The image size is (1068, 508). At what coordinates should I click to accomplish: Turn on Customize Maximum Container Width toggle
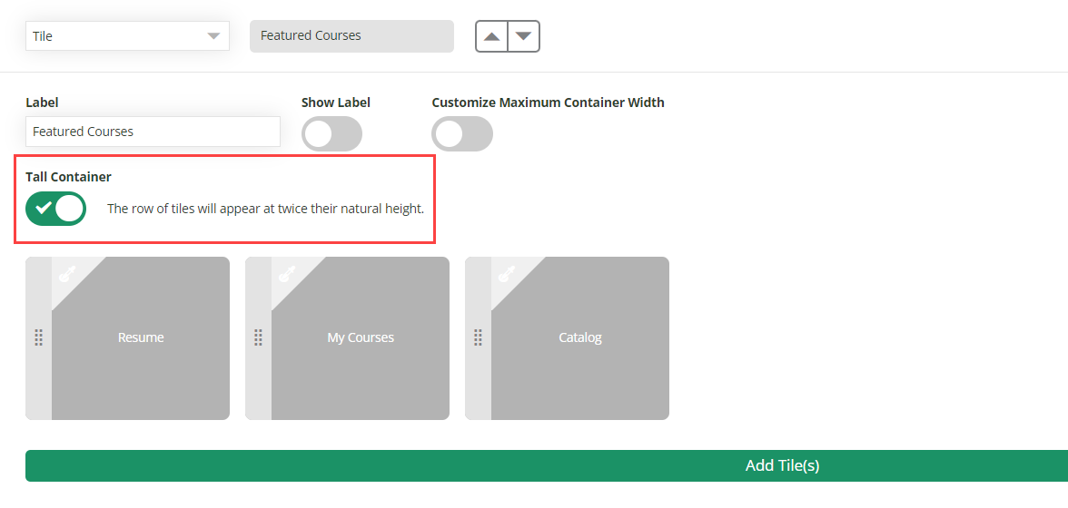(x=461, y=134)
